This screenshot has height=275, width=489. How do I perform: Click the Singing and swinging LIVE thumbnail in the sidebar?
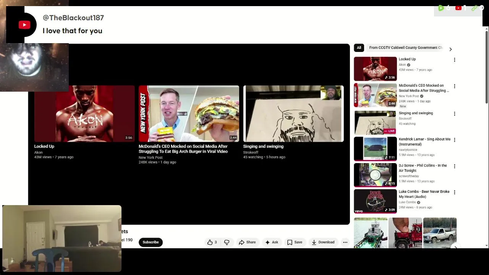[375, 123]
